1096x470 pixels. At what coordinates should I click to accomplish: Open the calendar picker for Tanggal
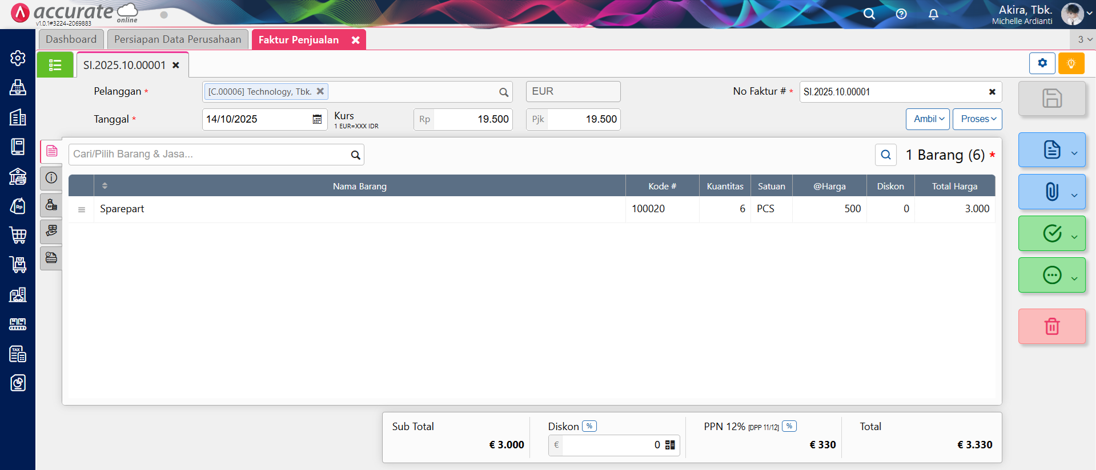tap(317, 119)
